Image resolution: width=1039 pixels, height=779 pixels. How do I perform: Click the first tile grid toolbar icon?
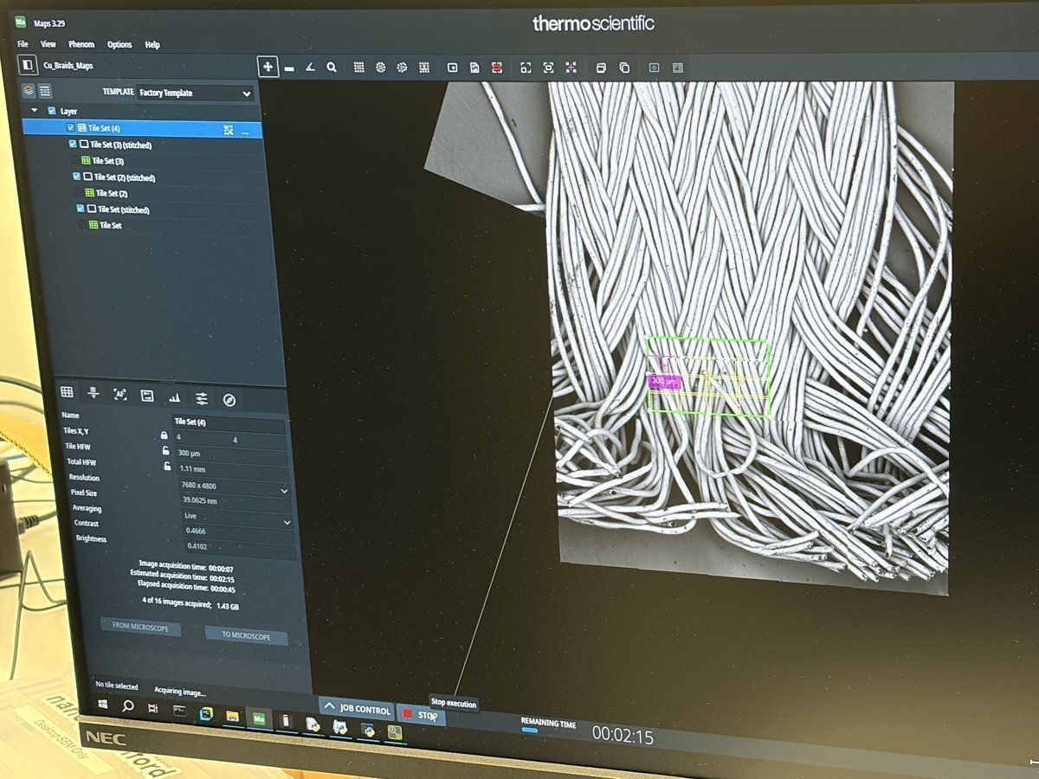[x=358, y=67]
